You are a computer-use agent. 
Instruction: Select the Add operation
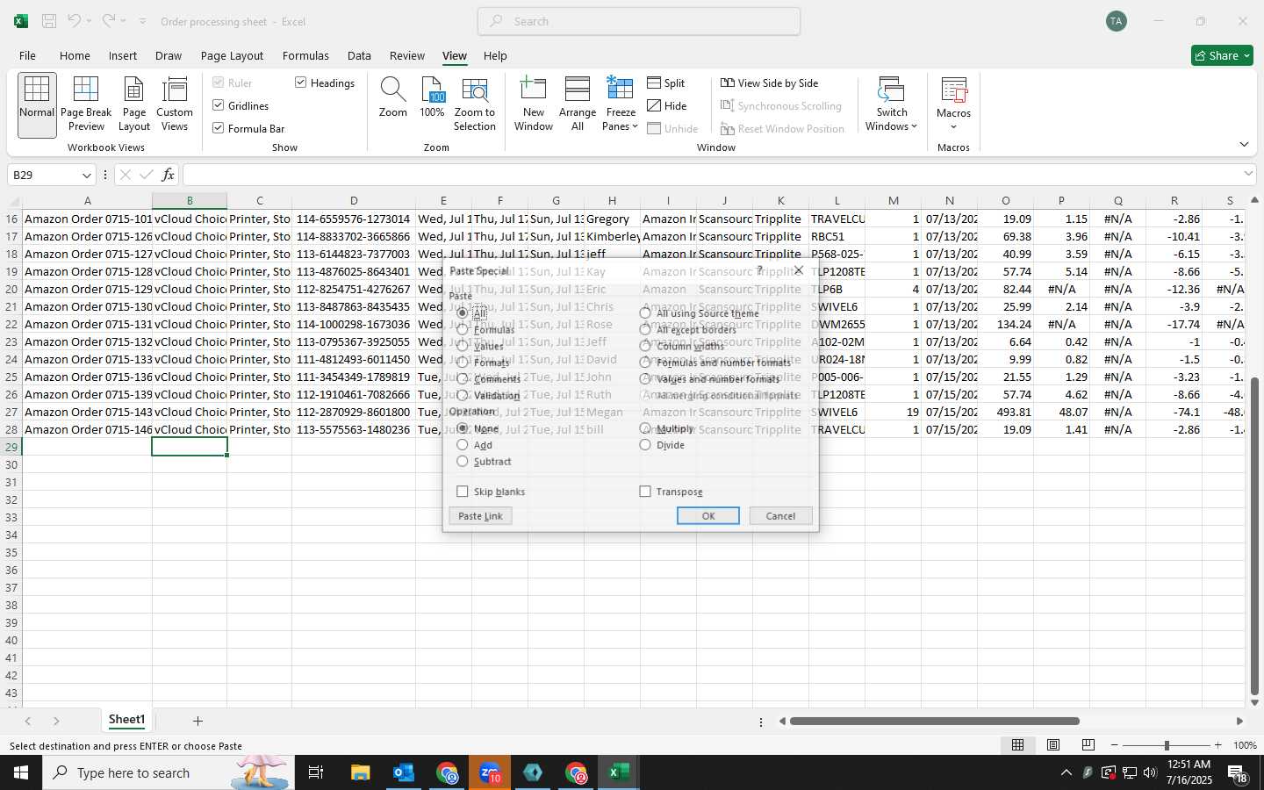[463, 445]
